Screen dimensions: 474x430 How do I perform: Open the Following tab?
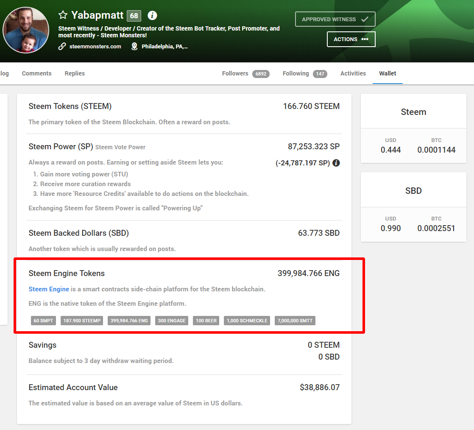(305, 73)
